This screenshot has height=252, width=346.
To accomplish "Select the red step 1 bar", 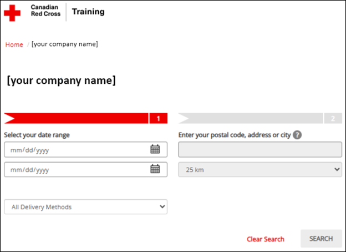I will tap(85, 118).
